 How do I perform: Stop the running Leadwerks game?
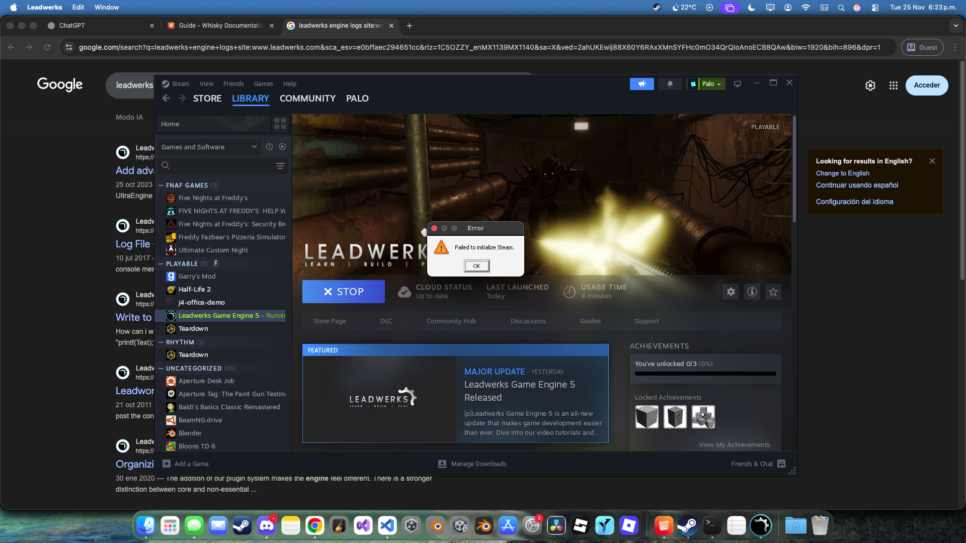coord(343,292)
